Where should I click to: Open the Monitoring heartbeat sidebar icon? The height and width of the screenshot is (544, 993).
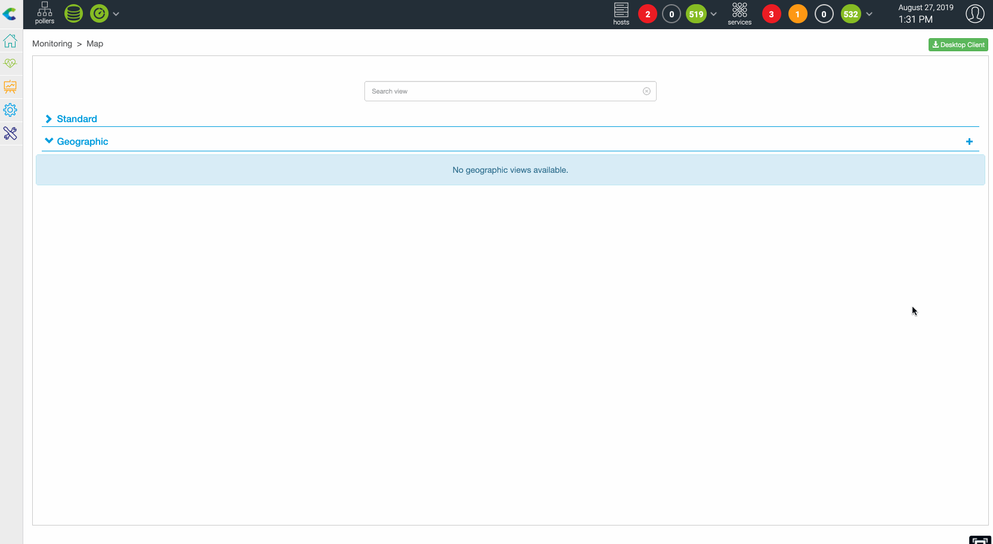pos(10,63)
